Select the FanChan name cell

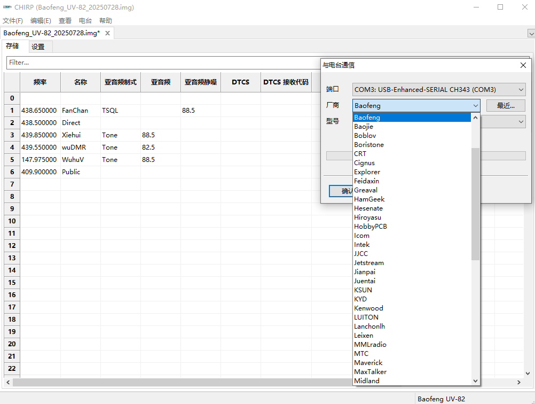click(81, 111)
